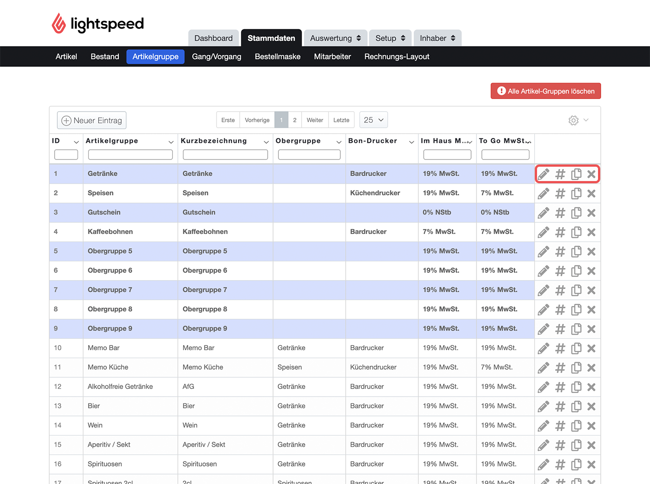Click Alle Artikel-Gruppen löschen button

(x=546, y=91)
